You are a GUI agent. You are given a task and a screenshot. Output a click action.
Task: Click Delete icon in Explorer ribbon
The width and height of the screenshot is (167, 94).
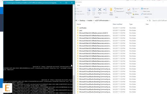100,10
